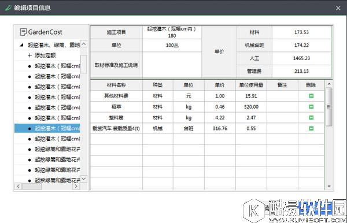Edit the 施工项目 value field
The image size is (347, 223).
pyautogui.click(x=172, y=32)
